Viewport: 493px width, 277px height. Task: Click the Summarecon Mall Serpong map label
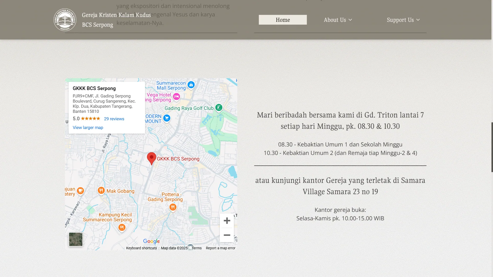[171, 85]
